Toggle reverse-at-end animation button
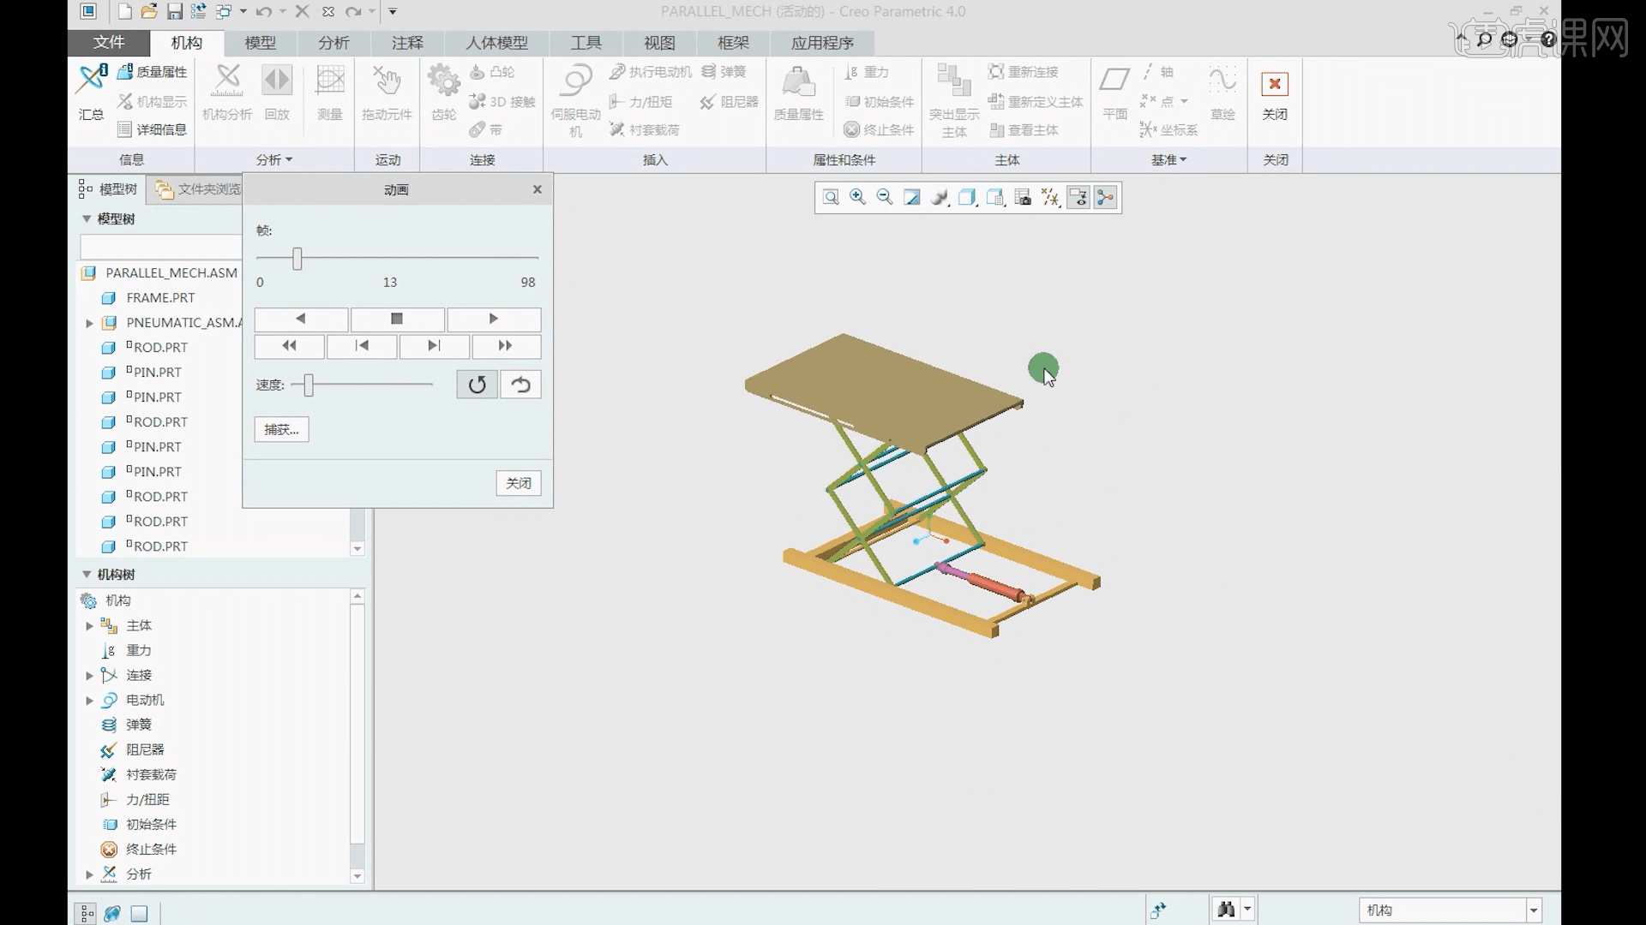 pyautogui.click(x=520, y=385)
